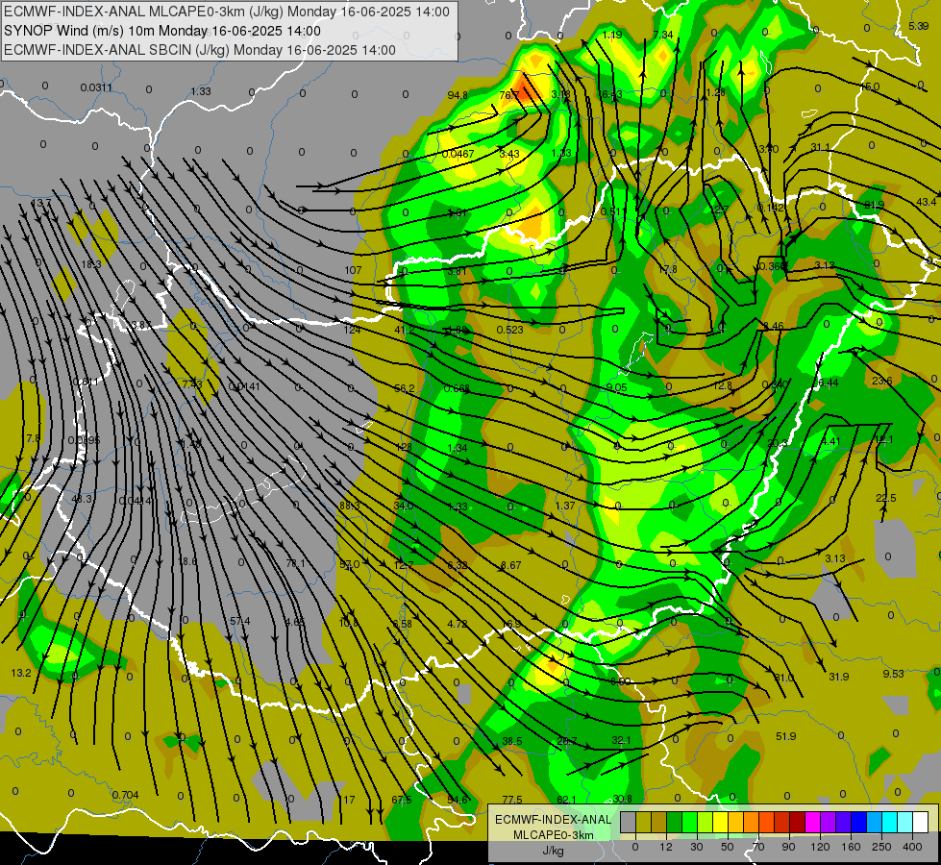Click the map value '8.67'
The height and width of the screenshot is (865, 941).
tap(510, 565)
